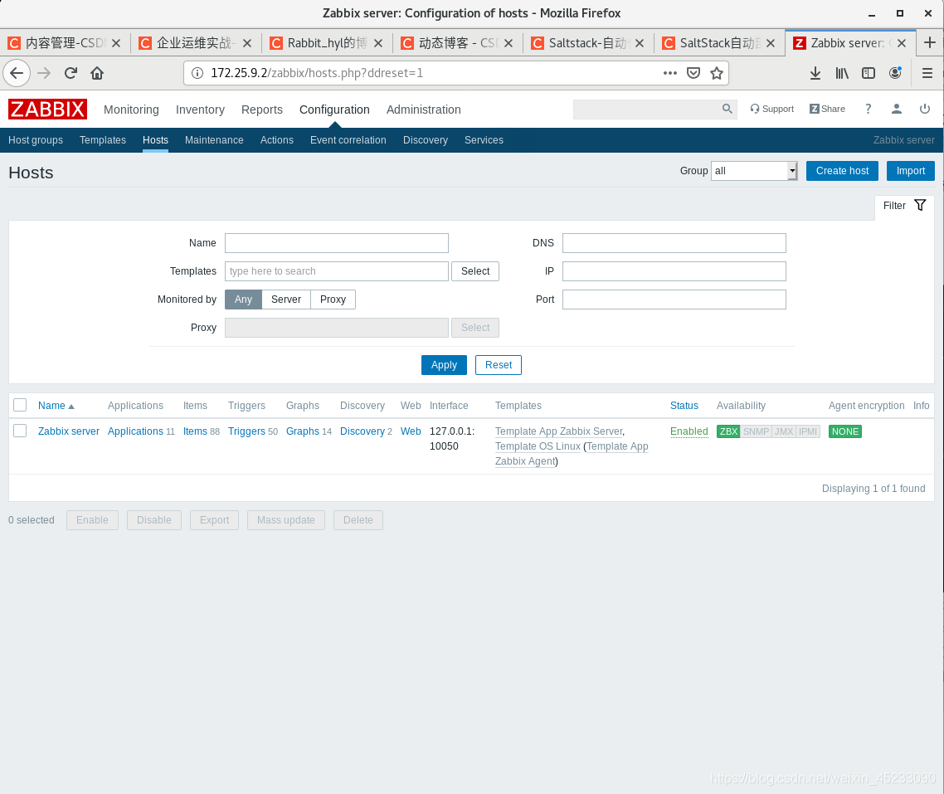Sort hosts by Name column
Screen dimensions: 944x794
click(56, 406)
